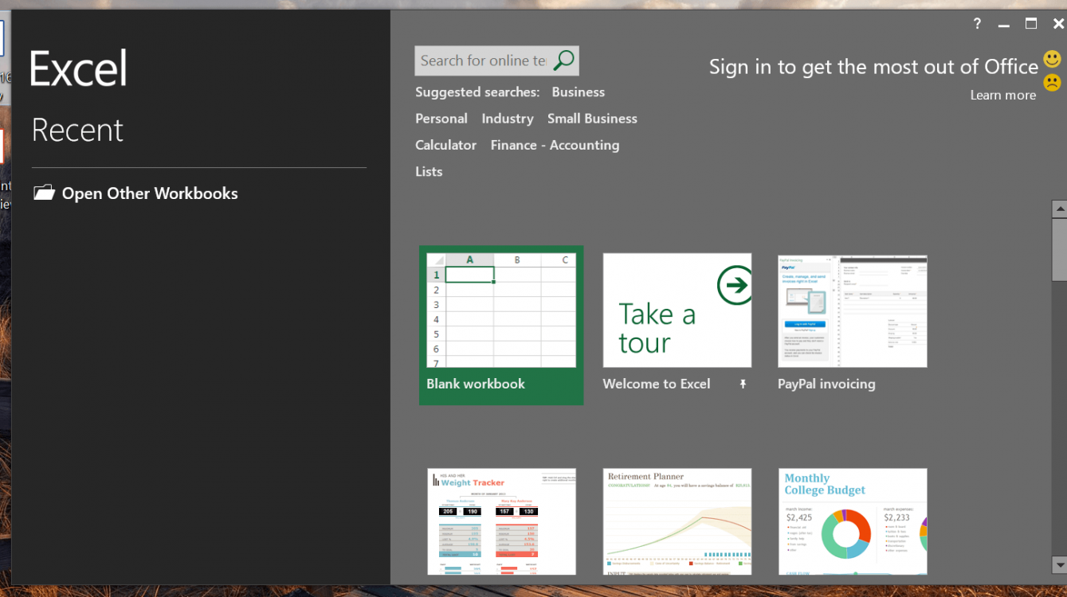Click the folder icon beside Open Other Workbooks
Image resolution: width=1067 pixels, height=597 pixels.
pos(44,193)
